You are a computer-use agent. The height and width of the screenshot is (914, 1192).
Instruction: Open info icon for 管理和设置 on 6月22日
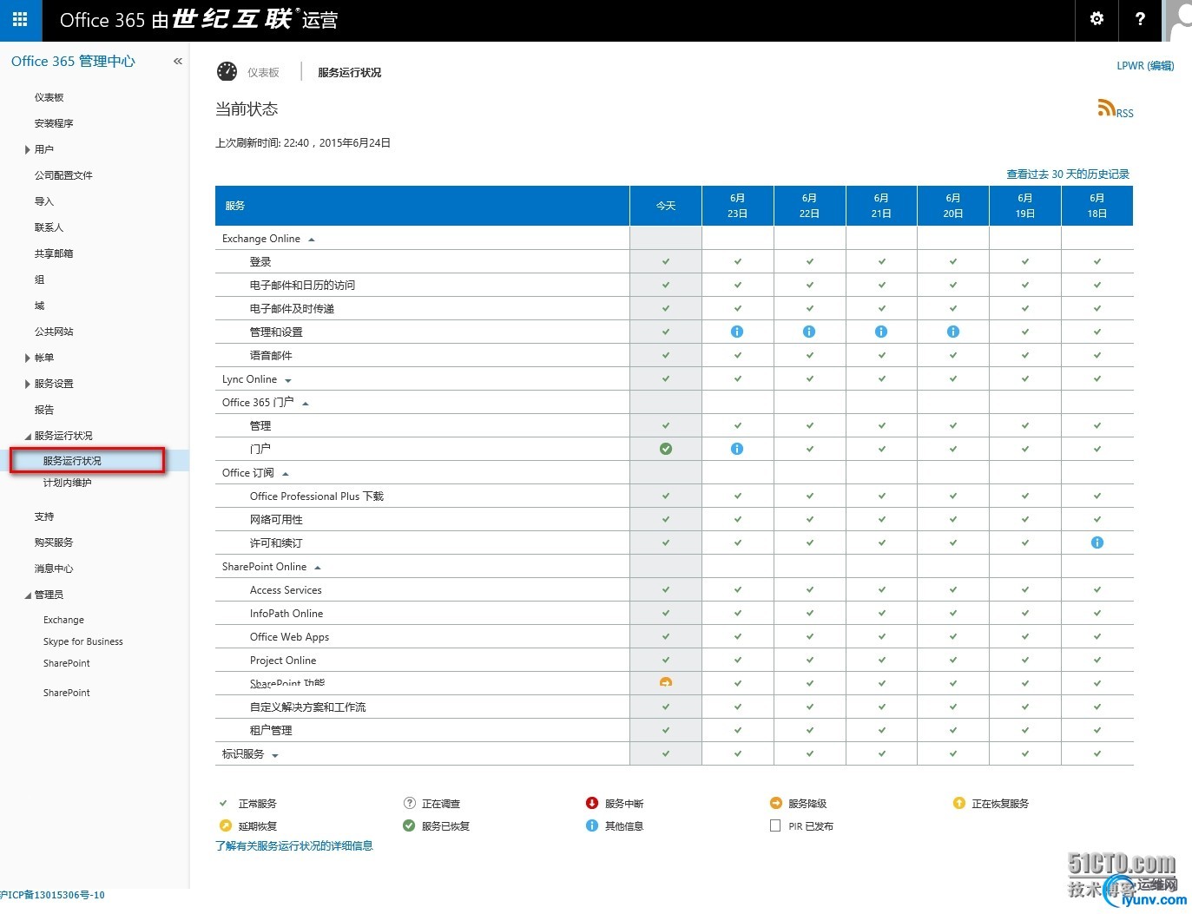point(809,332)
